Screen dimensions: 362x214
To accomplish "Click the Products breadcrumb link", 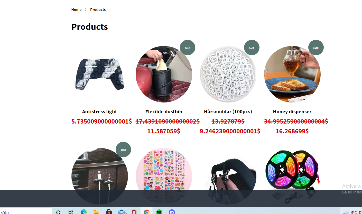I will (x=98, y=10).
